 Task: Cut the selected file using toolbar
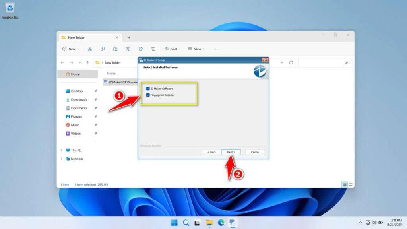point(90,49)
